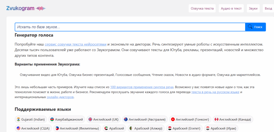Click the Egypt flag icon
Screen dimensions: 274x132
170,128
